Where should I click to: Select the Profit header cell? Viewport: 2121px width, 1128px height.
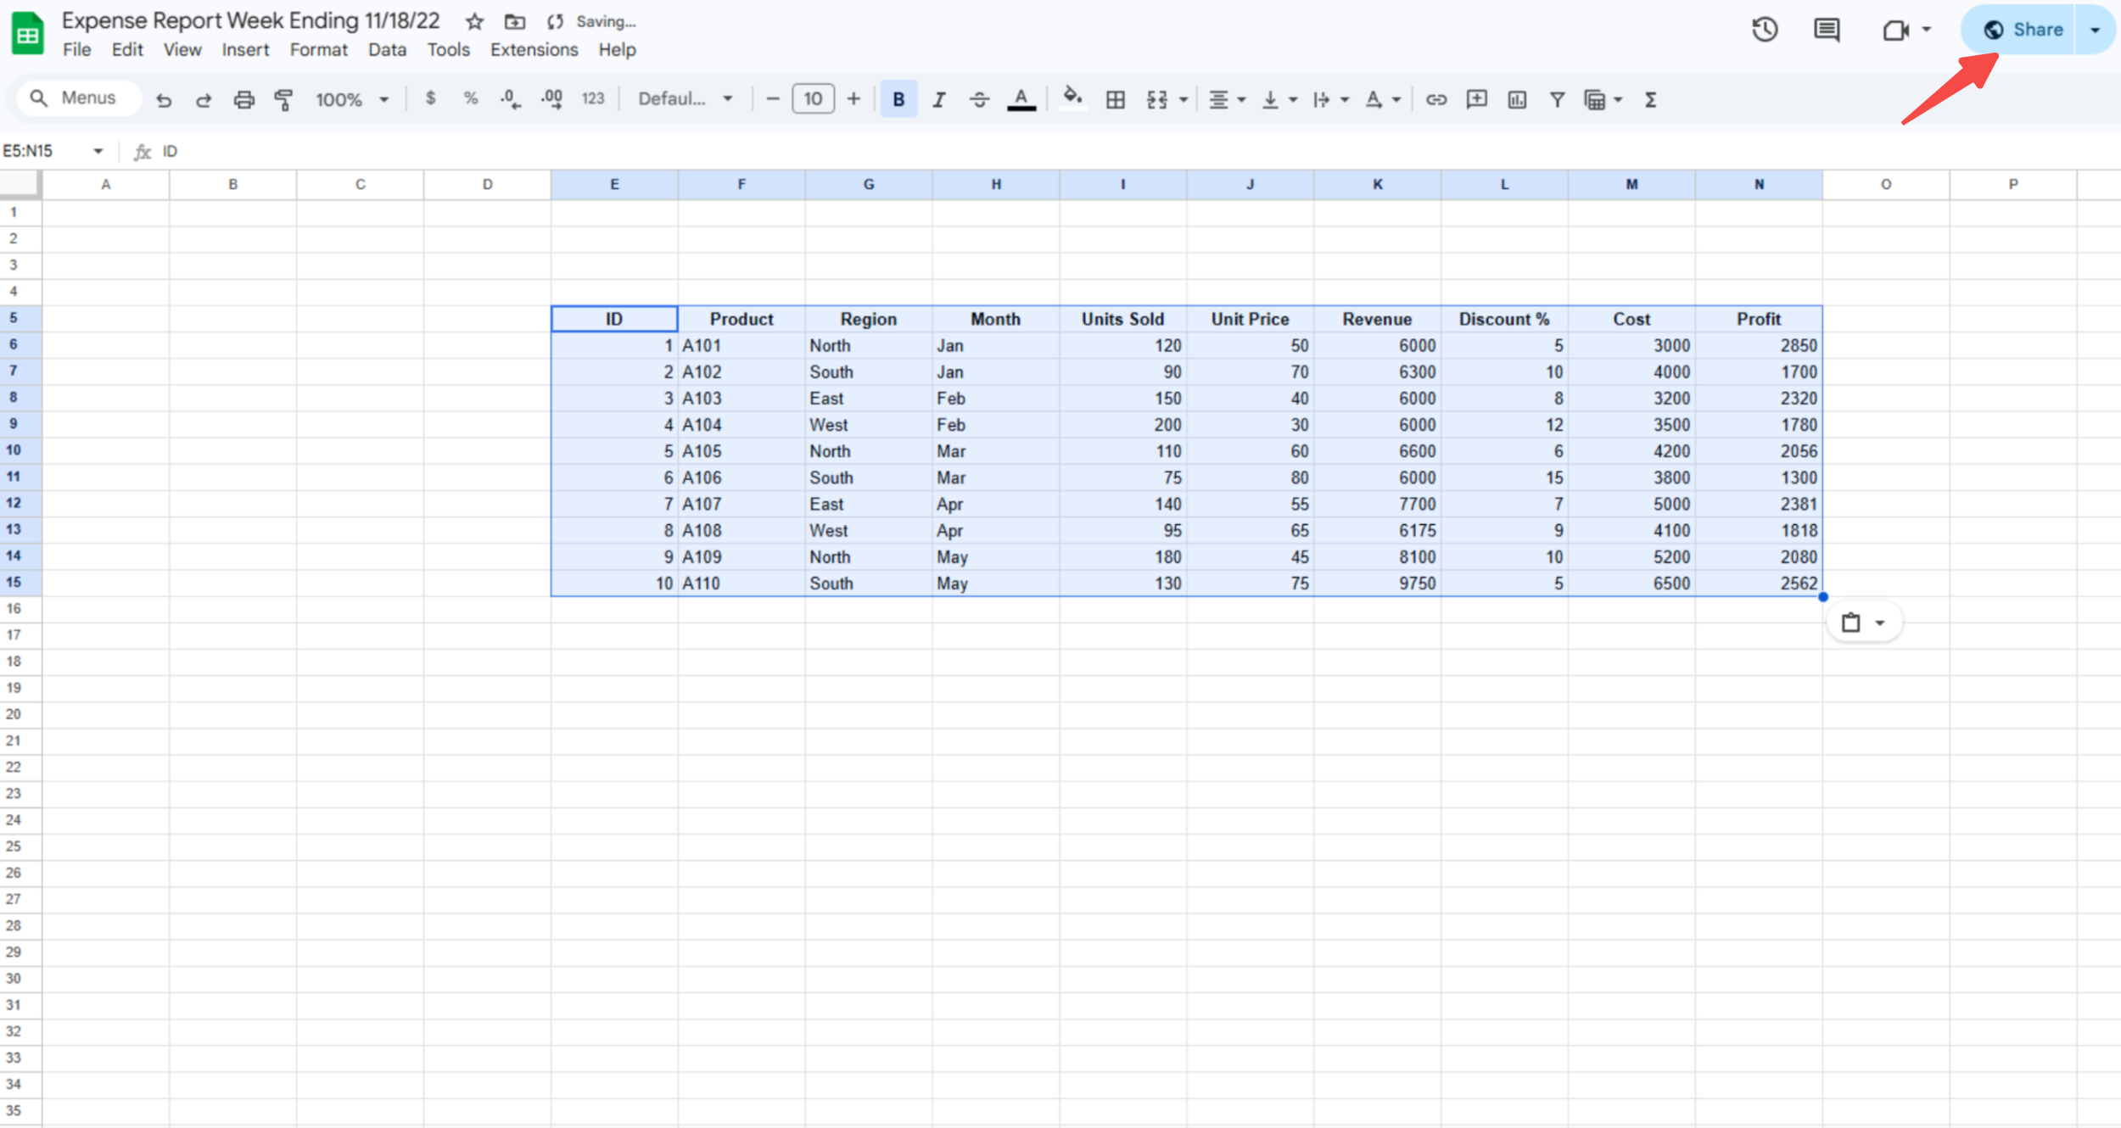1759,319
